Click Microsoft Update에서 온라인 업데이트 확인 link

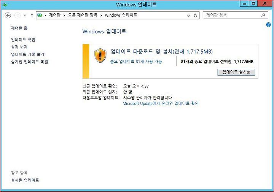tap(161, 103)
